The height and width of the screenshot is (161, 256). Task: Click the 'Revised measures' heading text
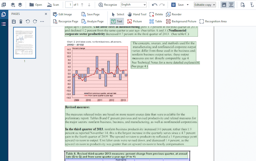click(77, 107)
